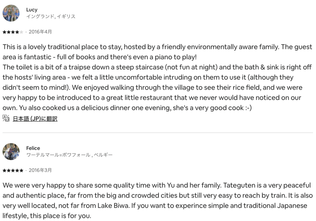Click the divider line between the reviews
This screenshot has height=221, width=316.
click(x=158, y=133)
